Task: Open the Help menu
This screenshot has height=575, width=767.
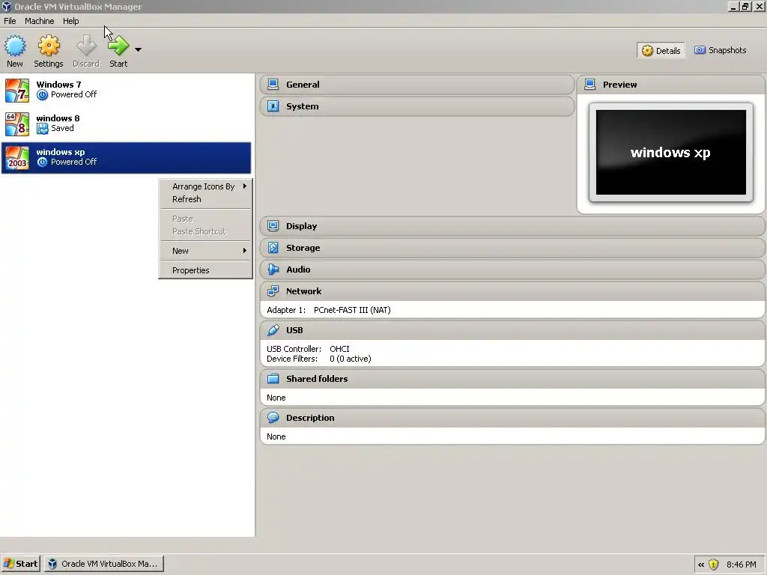Action: tap(71, 21)
